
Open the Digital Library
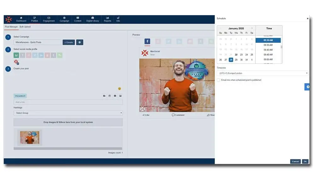[93, 19]
